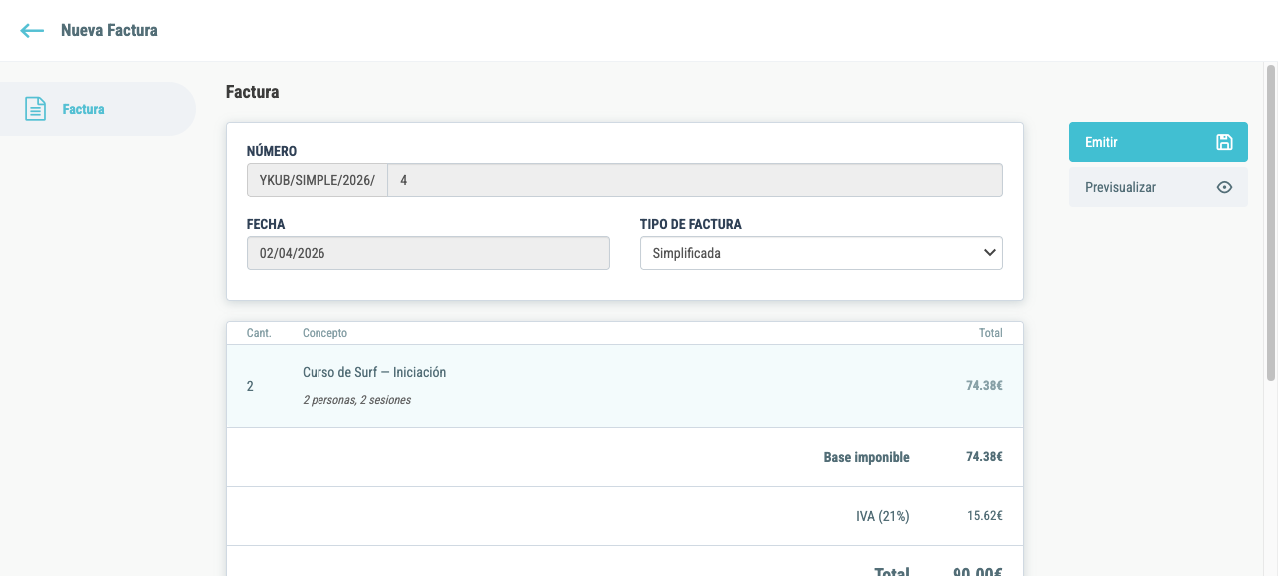The height and width of the screenshot is (576, 1278).
Task: Click the Factura document icon in sidebar
Action: pyautogui.click(x=36, y=109)
